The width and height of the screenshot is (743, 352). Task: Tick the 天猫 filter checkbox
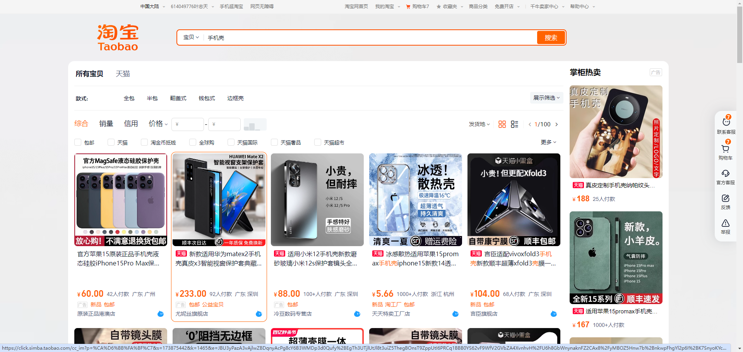tap(111, 142)
